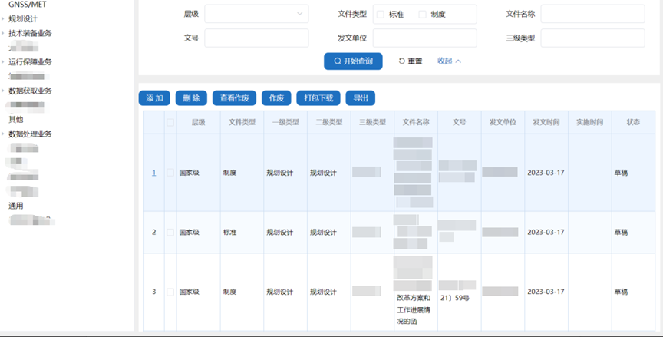Select 其他 in the sidebar tree

pos(15,119)
